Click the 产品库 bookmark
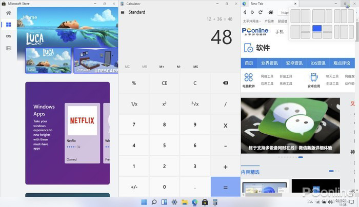 pos(269,21)
